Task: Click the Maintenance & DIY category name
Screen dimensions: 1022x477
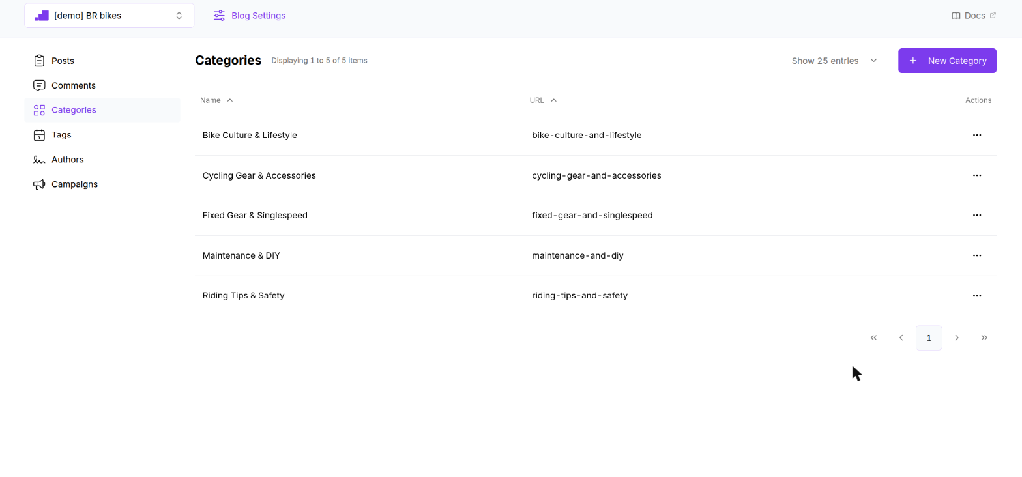Action: point(241,255)
